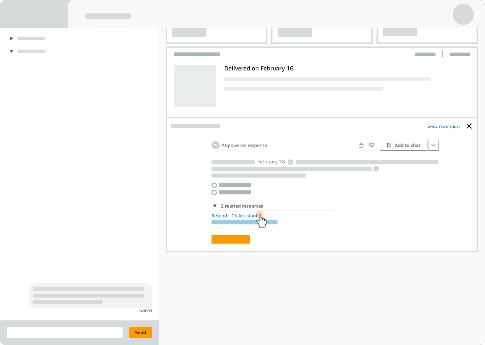Select the first radio option
Viewport: 485px width, 345px height.
tap(214, 185)
